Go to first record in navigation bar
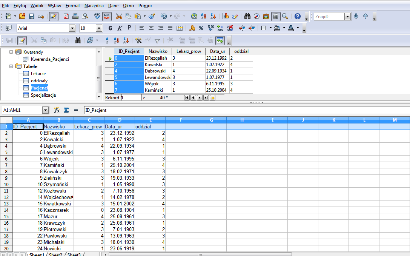410x256 pixels. click(187, 98)
